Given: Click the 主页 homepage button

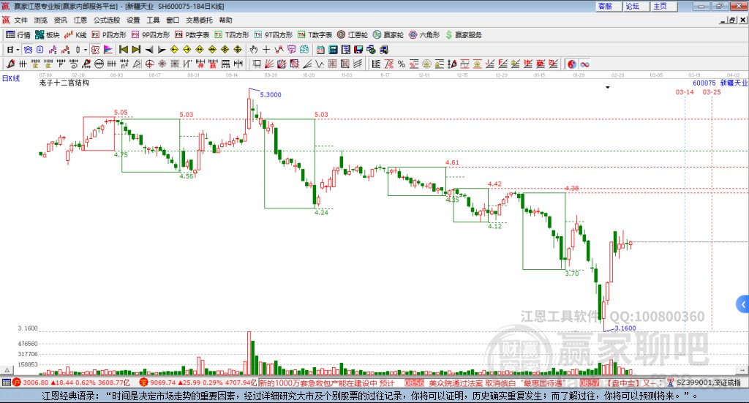Looking at the screenshot, I should pos(664,6).
